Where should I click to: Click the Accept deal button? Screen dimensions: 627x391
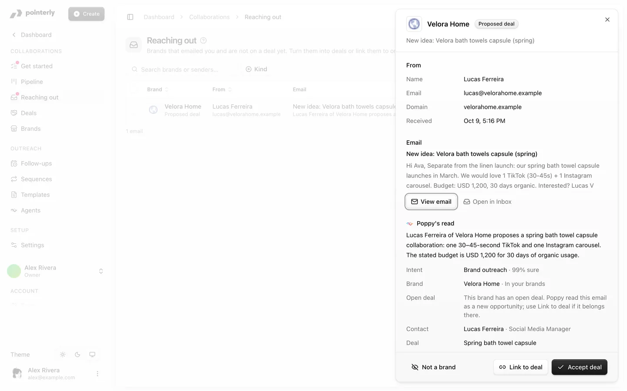[x=580, y=367]
